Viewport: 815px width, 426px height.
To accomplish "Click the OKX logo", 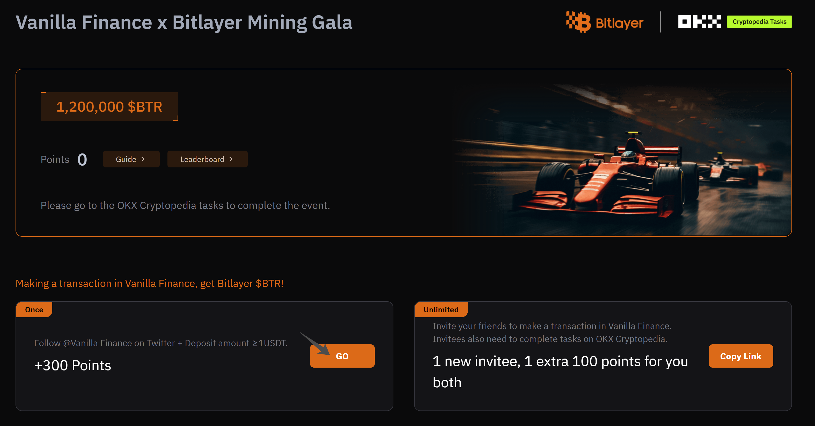I will 699,22.
